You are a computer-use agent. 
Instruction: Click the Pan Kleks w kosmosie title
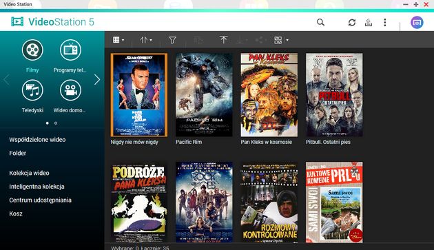[267, 142]
